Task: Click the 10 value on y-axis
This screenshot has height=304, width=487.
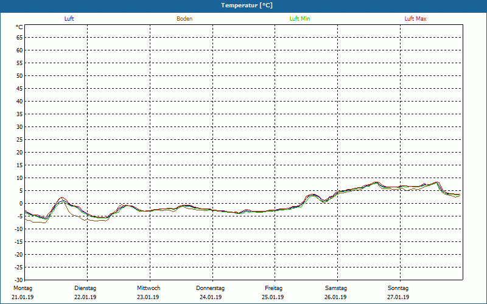Action: tap(19, 178)
